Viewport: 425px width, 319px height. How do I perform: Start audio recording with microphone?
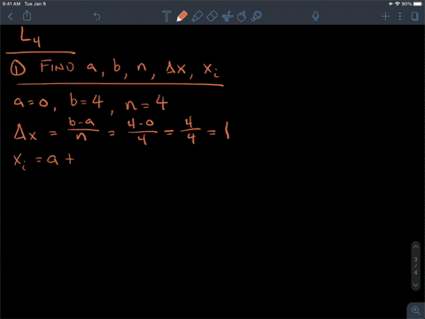[x=315, y=17]
